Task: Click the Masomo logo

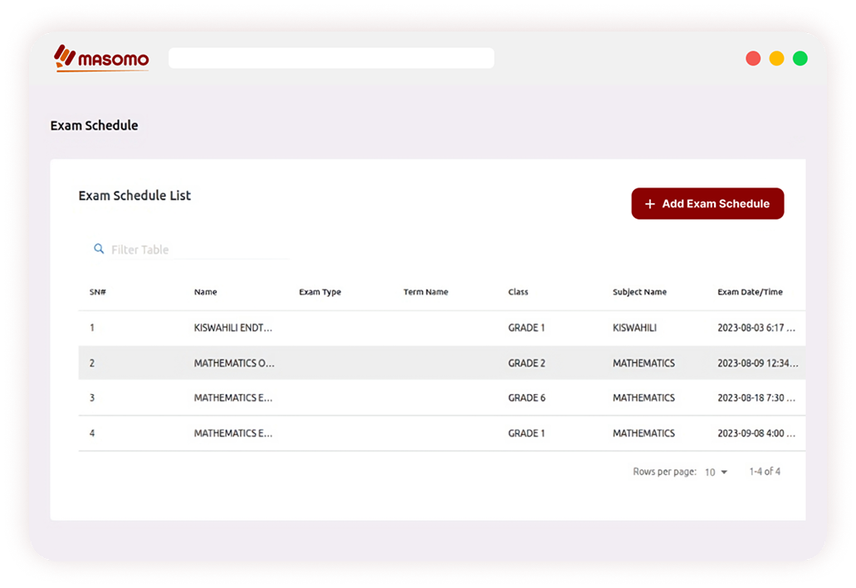Action: coord(101,58)
